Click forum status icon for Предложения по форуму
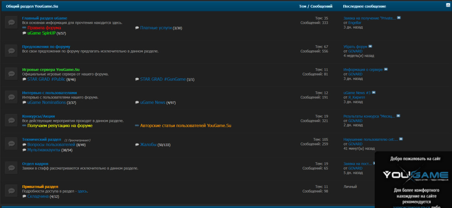The image size is (452, 208). click(x=11, y=51)
